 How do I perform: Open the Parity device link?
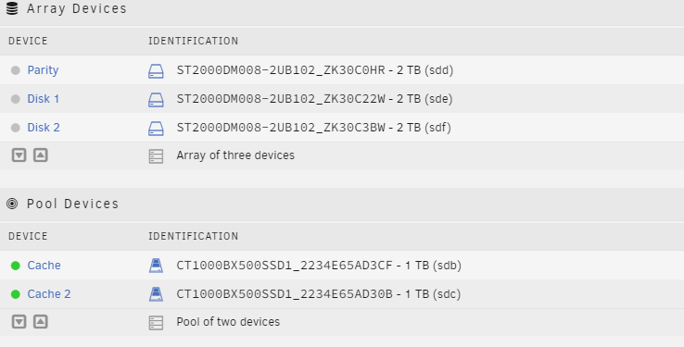click(x=43, y=70)
